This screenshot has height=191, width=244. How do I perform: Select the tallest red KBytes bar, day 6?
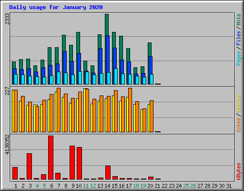point(51,158)
